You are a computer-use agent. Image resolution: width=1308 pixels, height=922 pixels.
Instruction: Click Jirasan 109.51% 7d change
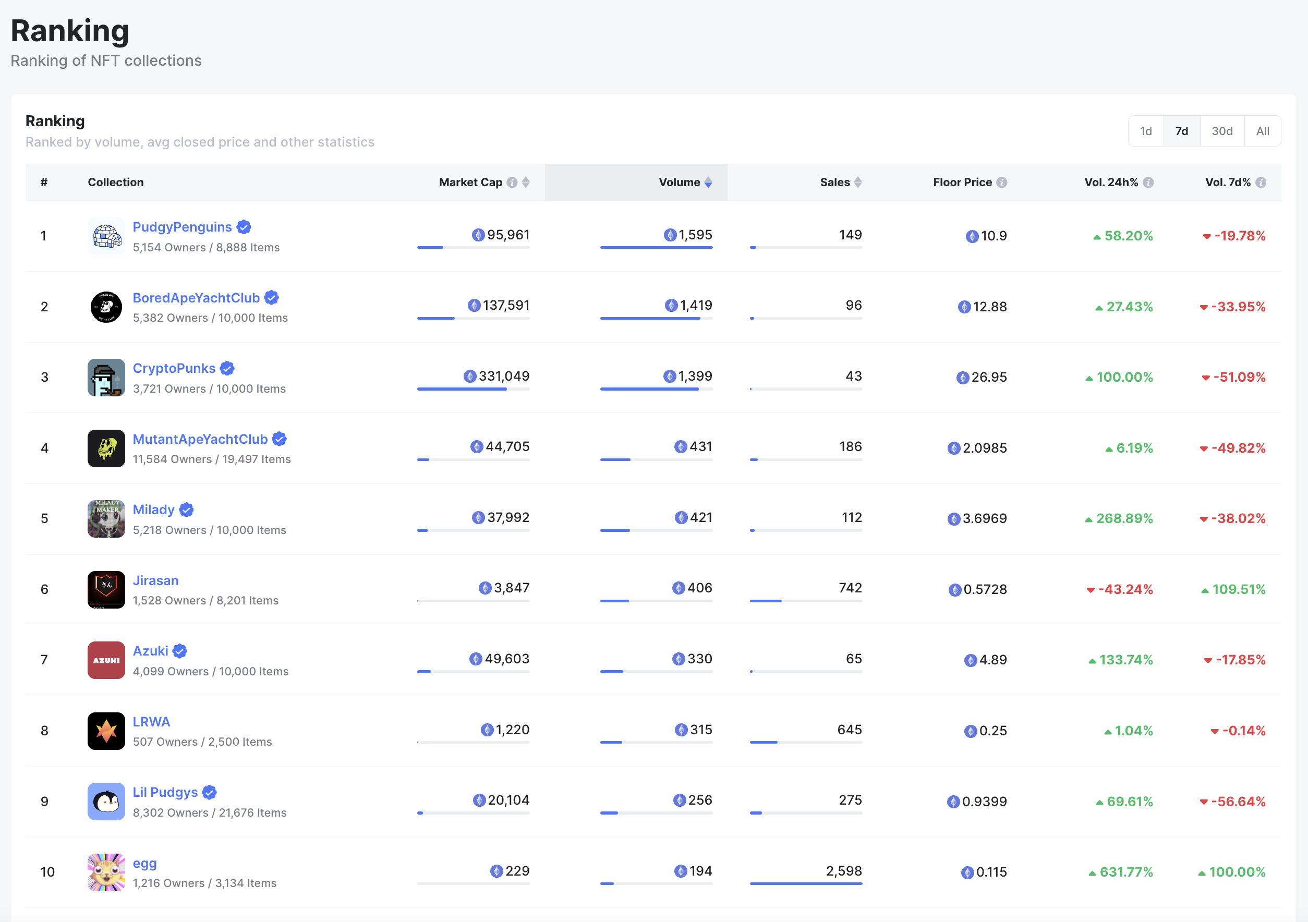[1233, 589]
